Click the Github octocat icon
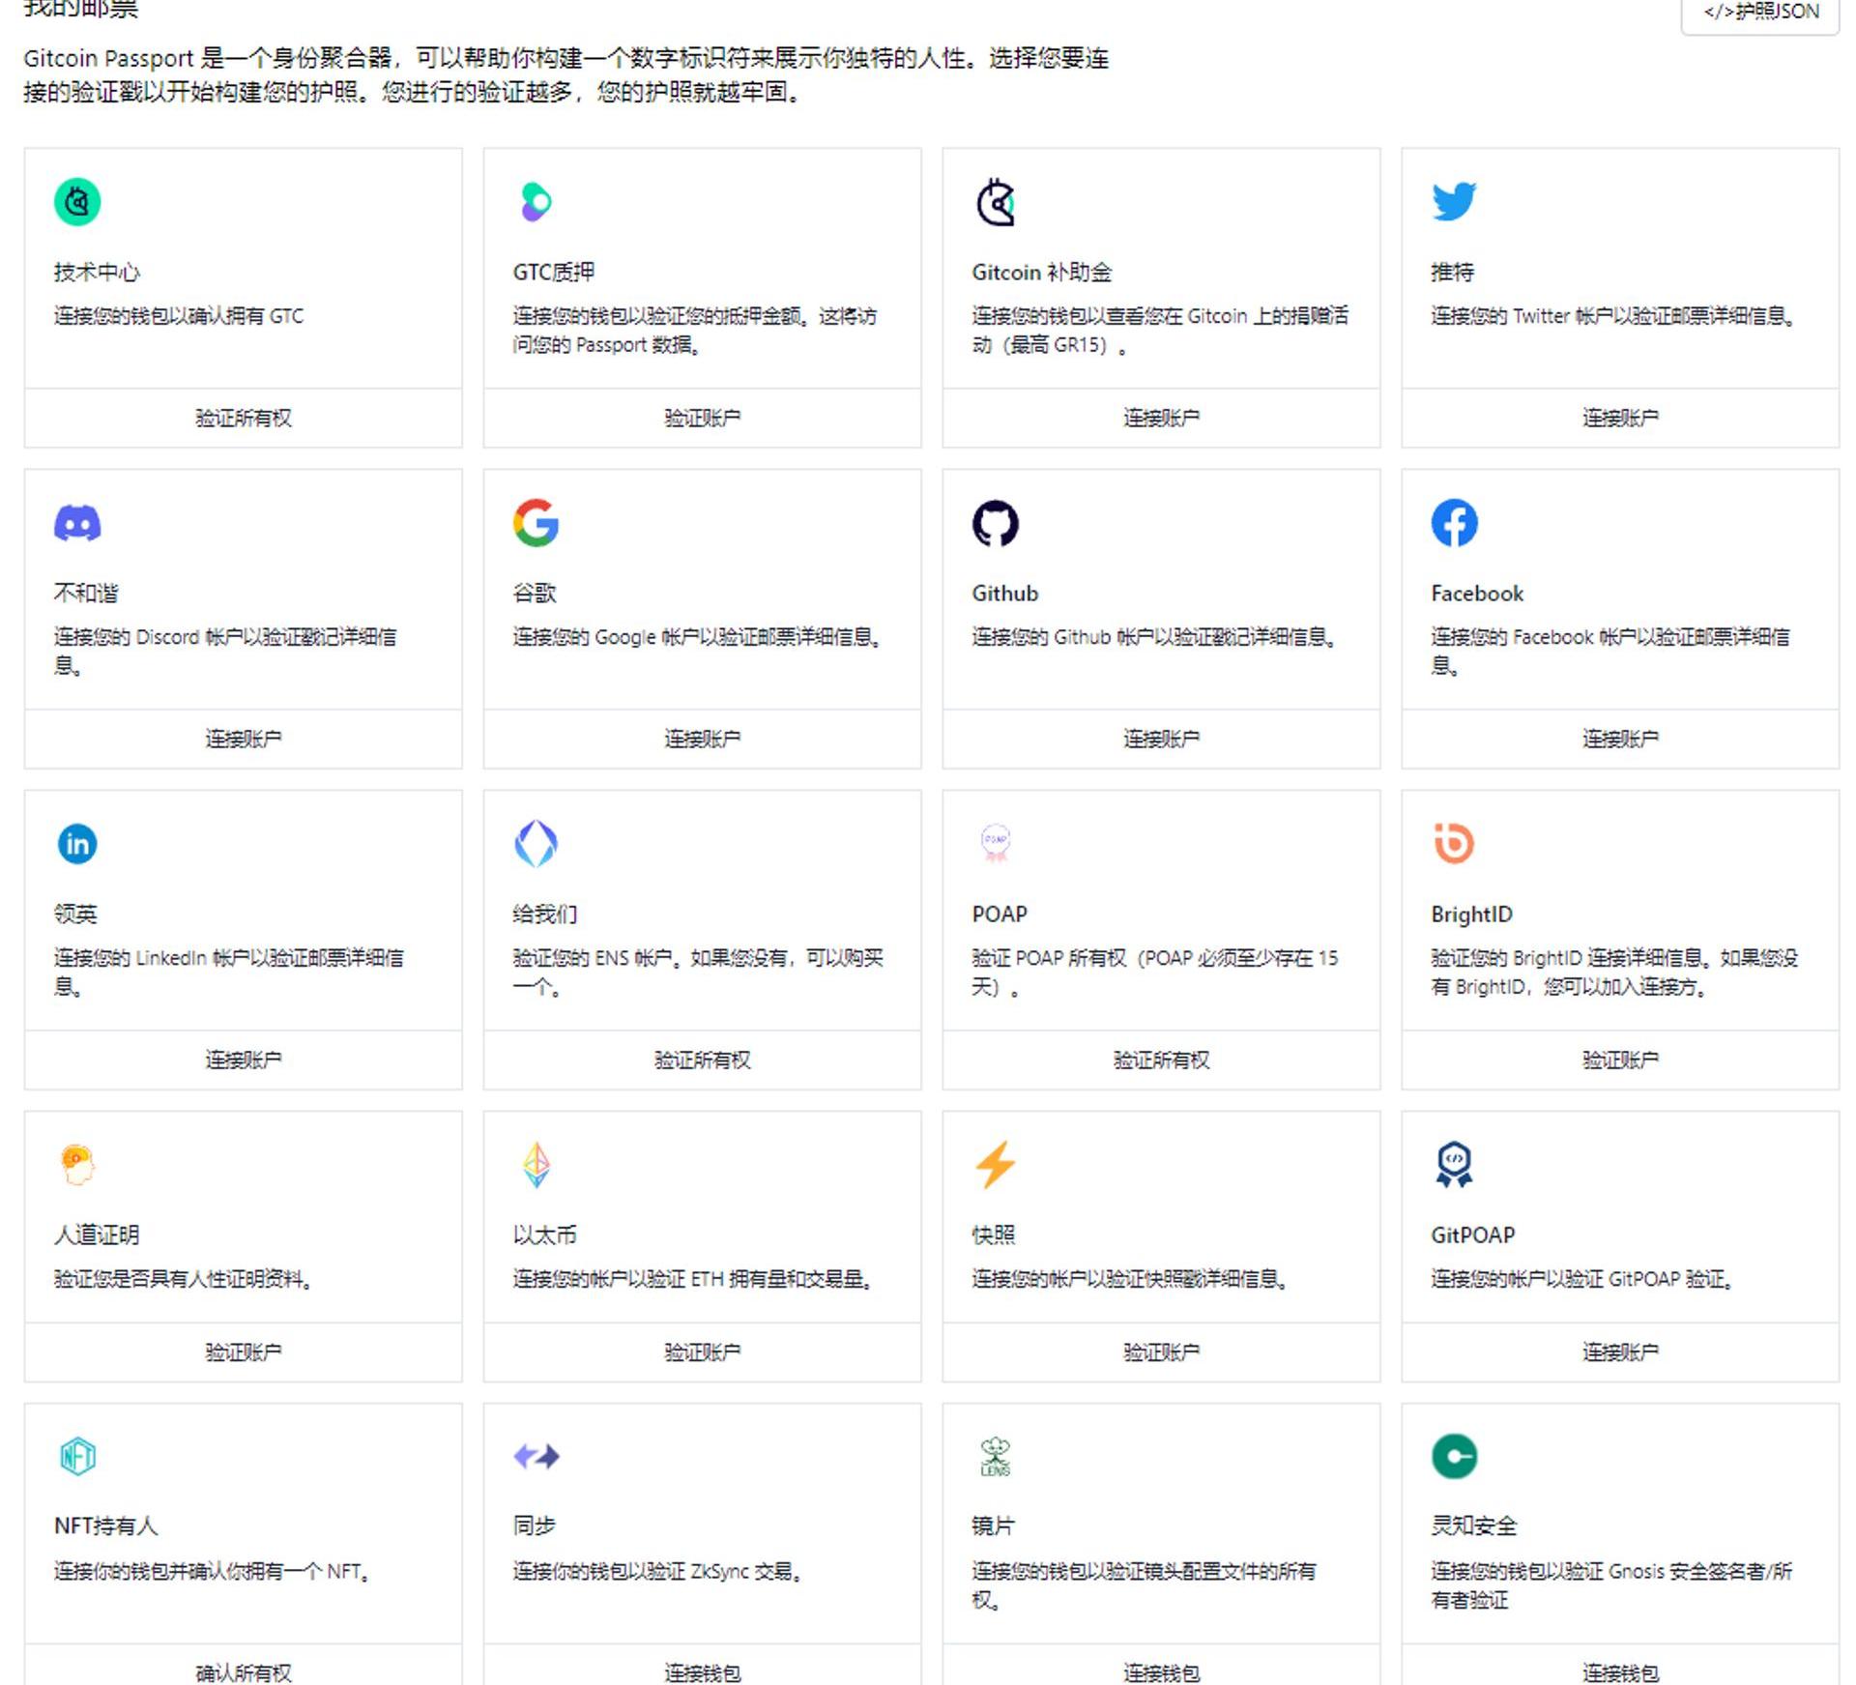Image resolution: width=1856 pixels, height=1685 pixels. click(995, 523)
